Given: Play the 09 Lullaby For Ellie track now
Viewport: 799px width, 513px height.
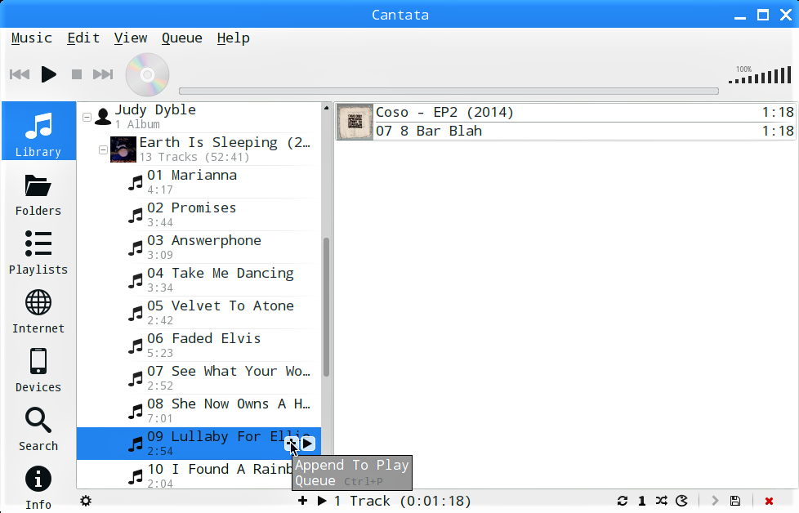Looking at the screenshot, I should 308,444.
